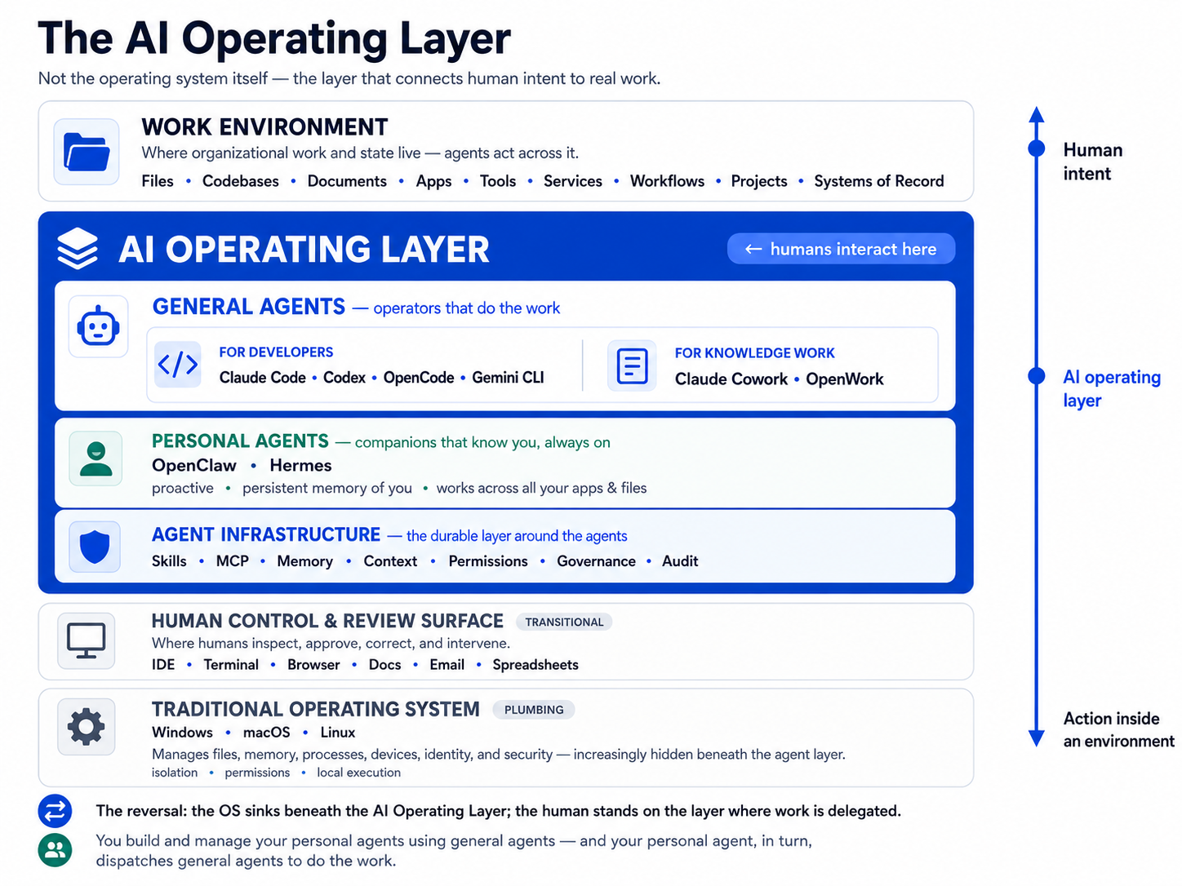Image resolution: width=1182 pixels, height=886 pixels.
Task: Click the FOR DEVELOPERS label
Action: [x=276, y=352]
